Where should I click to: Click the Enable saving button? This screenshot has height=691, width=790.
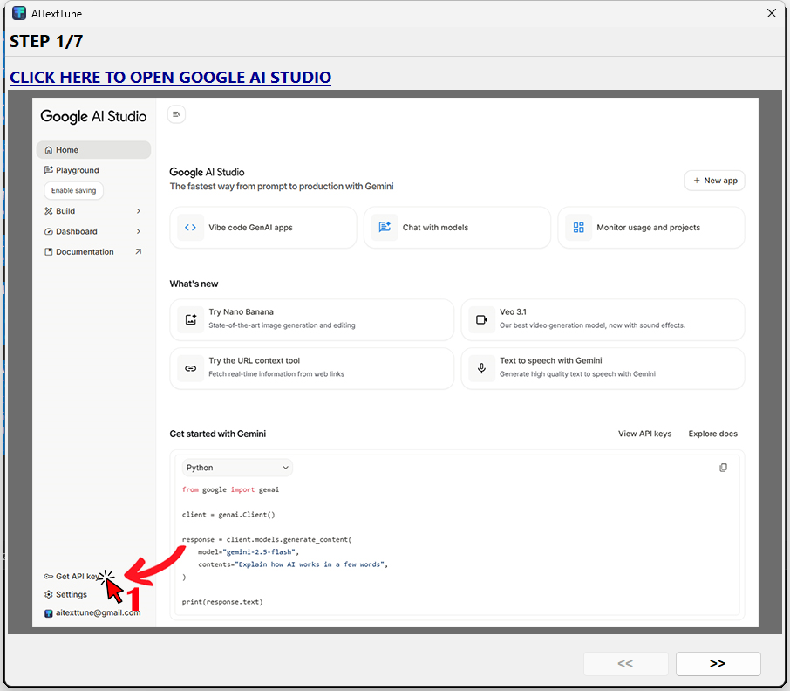(x=73, y=190)
